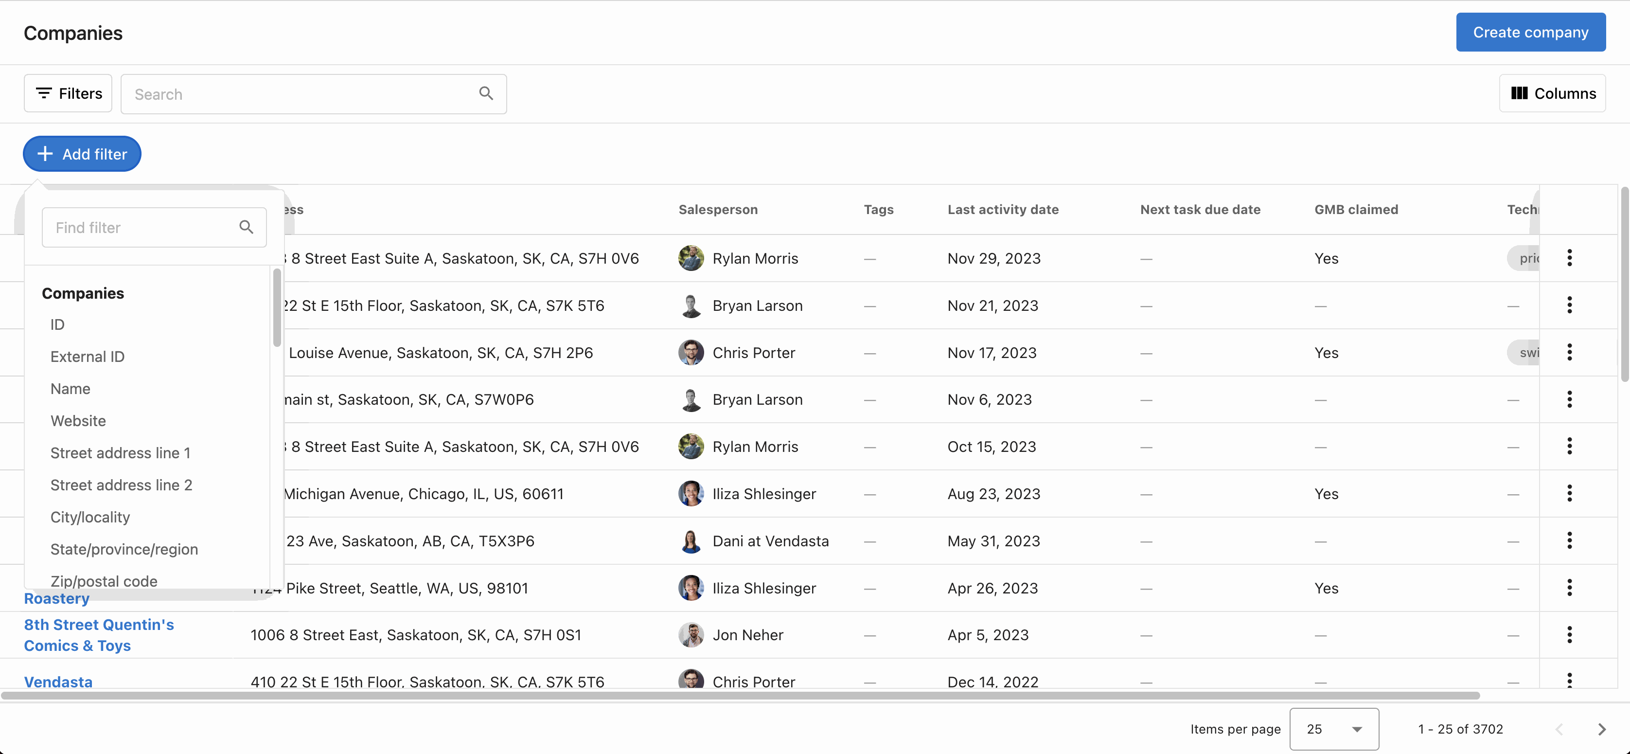The width and height of the screenshot is (1630, 754).
Task: Open row menu for Nov 21, 2023 row
Action: pyautogui.click(x=1569, y=305)
